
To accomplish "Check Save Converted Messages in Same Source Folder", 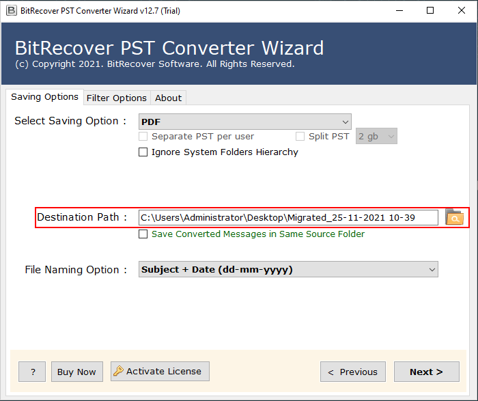I will pos(143,234).
